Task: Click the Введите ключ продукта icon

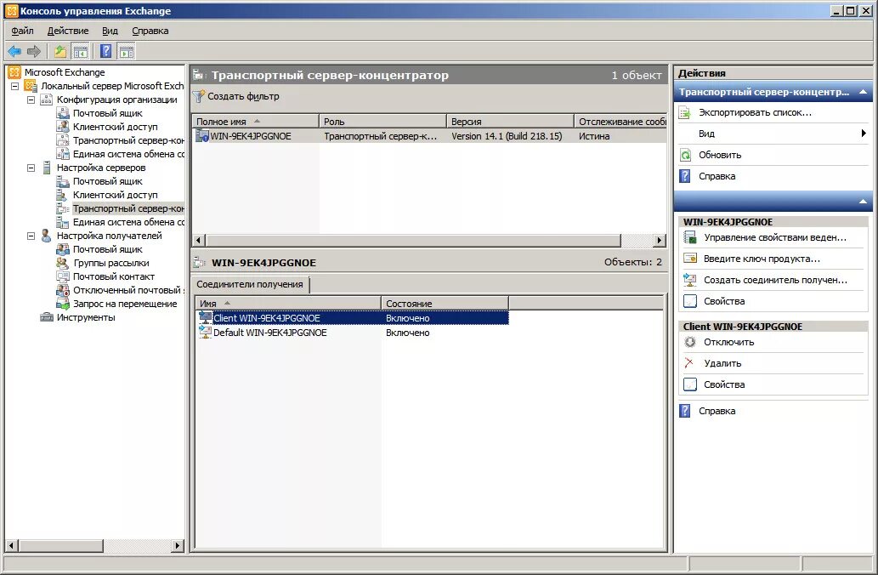Action: tap(690, 259)
